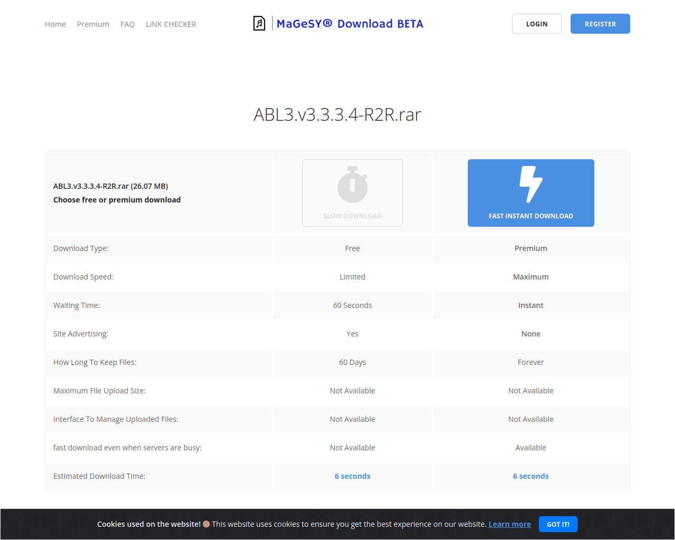Click the 'Download Type:' row label
This screenshot has width=675, height=540.
click(81, 248)
